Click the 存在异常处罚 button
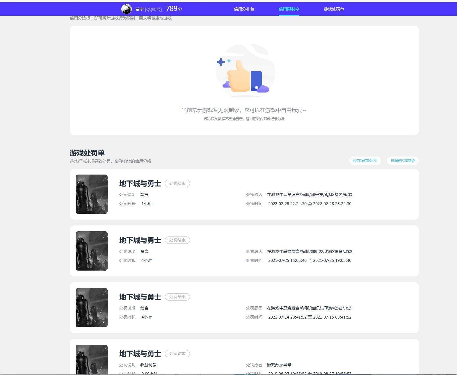This screenshot has width=457, height=375. coord(365,161)
